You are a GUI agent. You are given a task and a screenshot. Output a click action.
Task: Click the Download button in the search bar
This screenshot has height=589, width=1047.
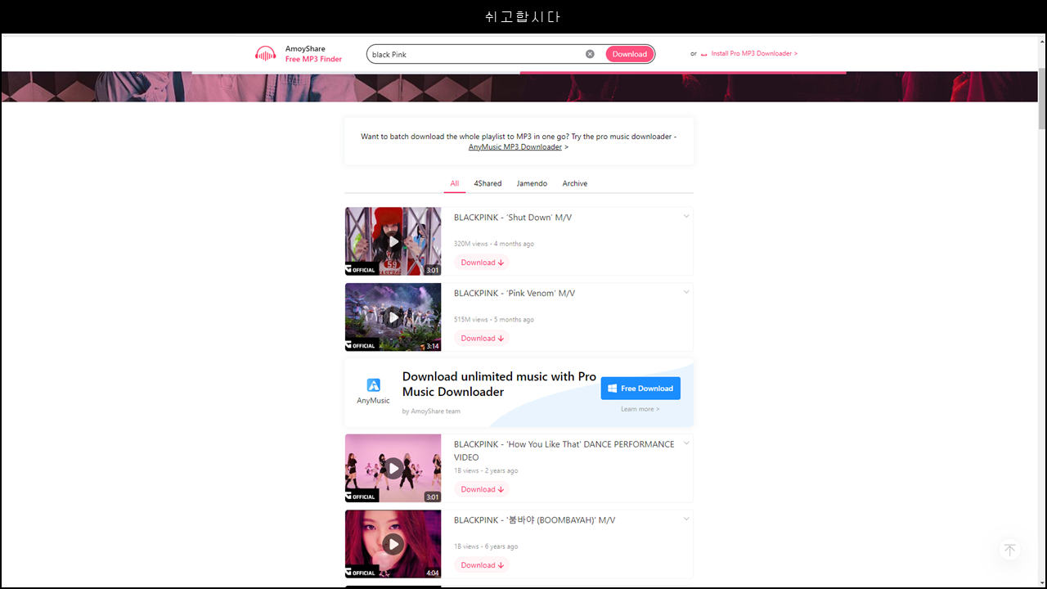pyautogui.click(x=629, y=54)
